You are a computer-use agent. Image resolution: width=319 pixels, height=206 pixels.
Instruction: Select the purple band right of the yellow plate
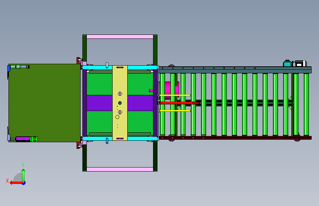(x=141, y=103)
